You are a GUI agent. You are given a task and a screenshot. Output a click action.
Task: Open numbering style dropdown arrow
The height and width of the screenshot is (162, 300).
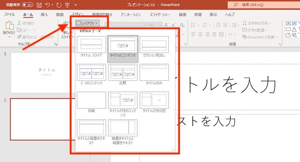[210, 25]
